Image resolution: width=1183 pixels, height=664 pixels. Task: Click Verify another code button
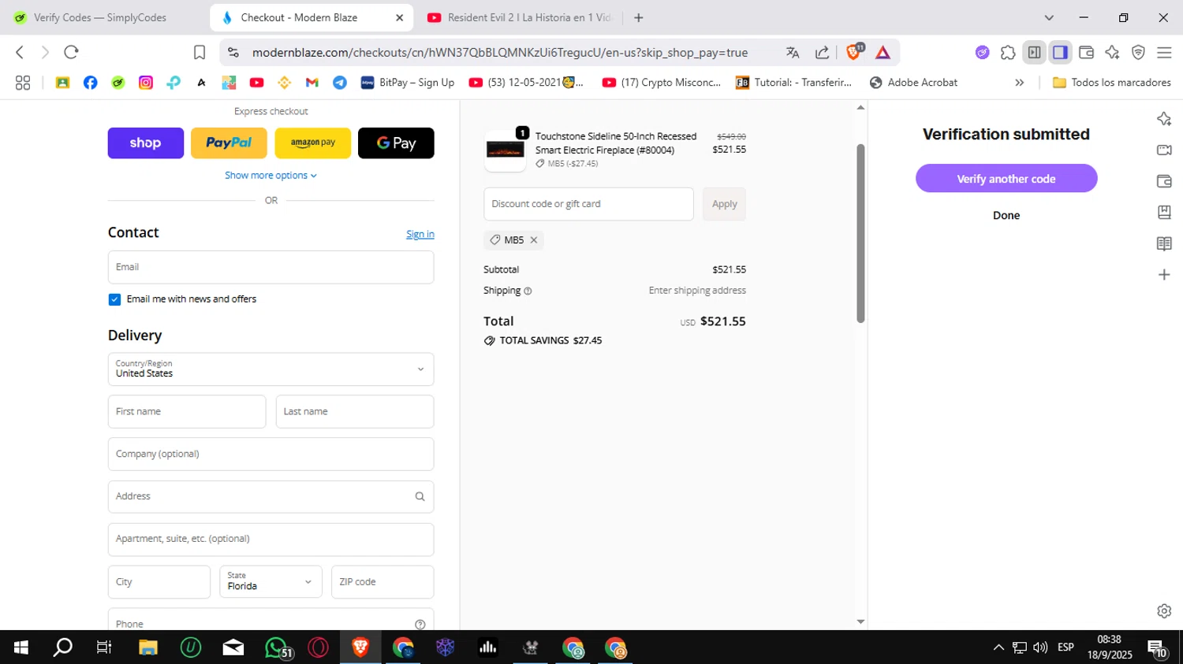1006,179
